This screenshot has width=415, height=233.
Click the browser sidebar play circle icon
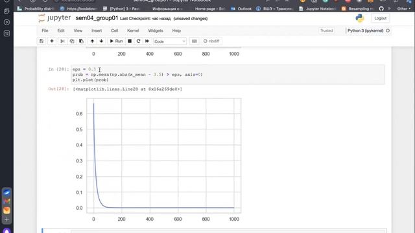[7, 22]
